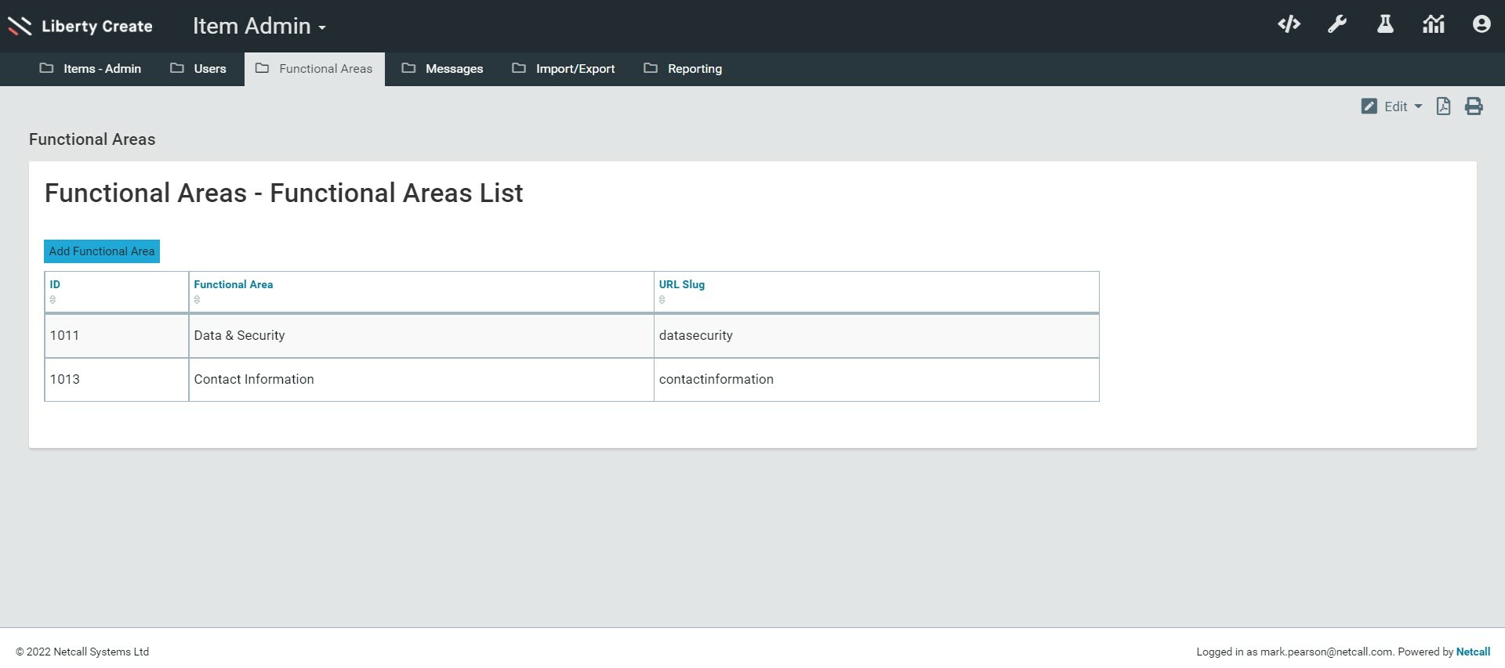Sort by Functional Area column

pos(233,285)
